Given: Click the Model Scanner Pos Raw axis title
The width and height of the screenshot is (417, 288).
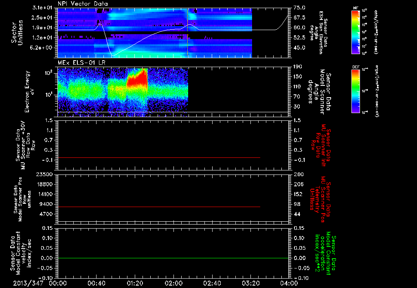Looking at the screenshot, I should (22, 199).
